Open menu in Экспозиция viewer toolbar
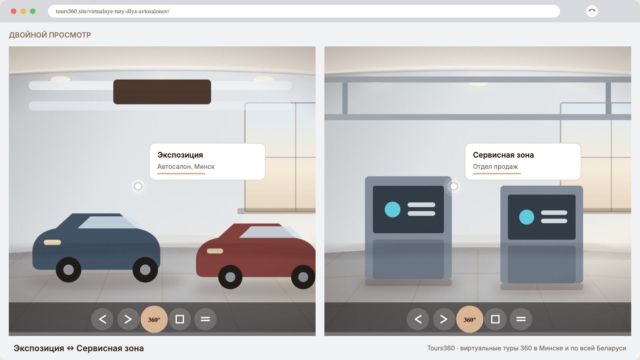Screen dimensions: 640x360 pyautogui.click(x=205, y=319)
